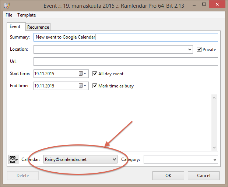This screenshot has width=228, height=187.
Task: Click the OK button
Action: click(x=168, y=176)
